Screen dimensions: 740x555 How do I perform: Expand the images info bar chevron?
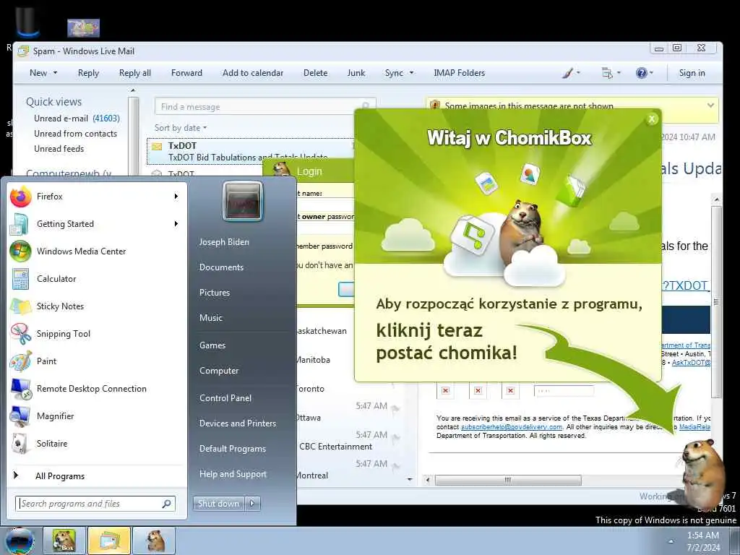click(x=710, y=106)
